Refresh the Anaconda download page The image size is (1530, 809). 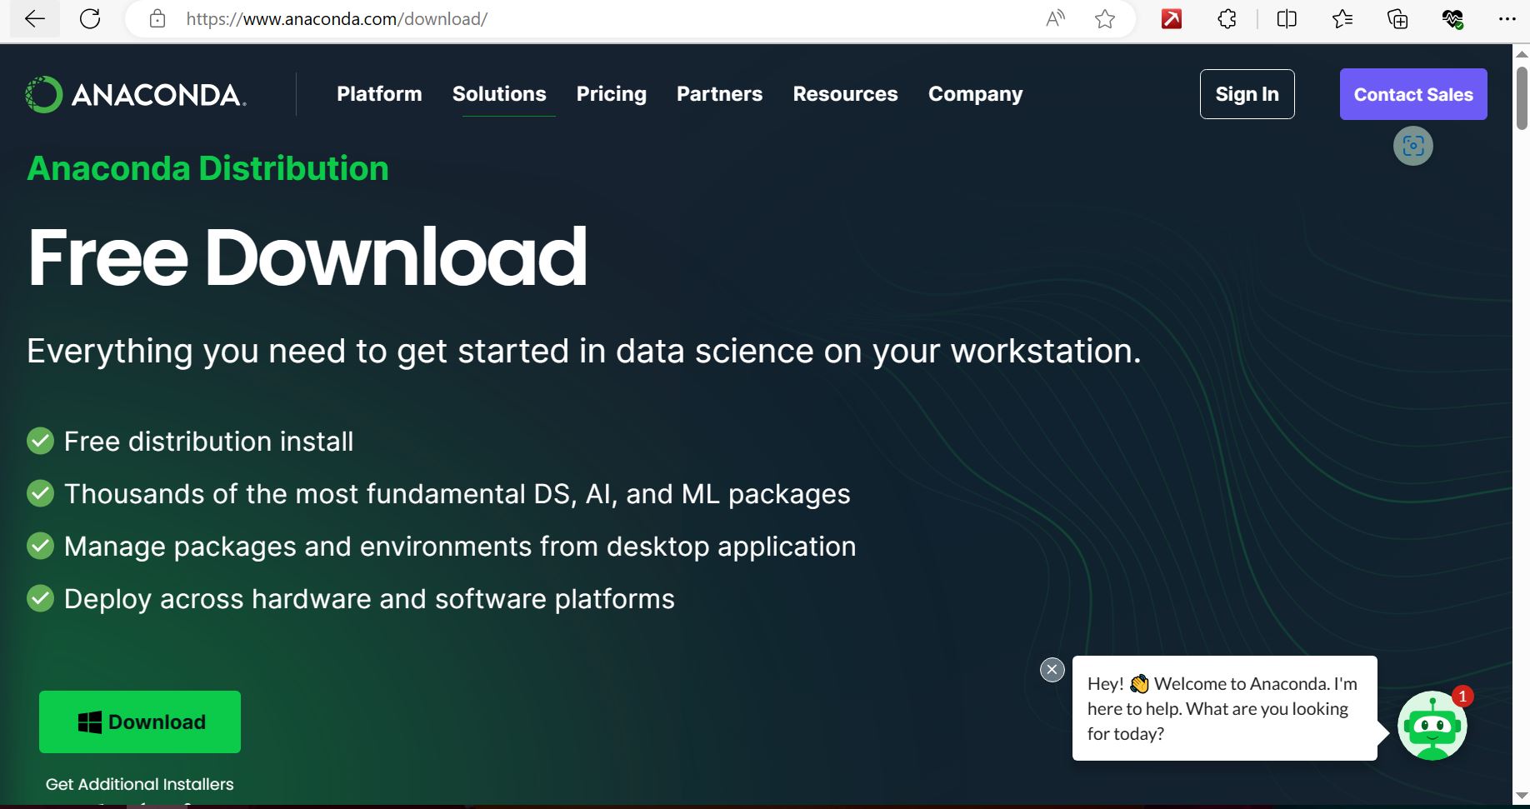point(90,19)
